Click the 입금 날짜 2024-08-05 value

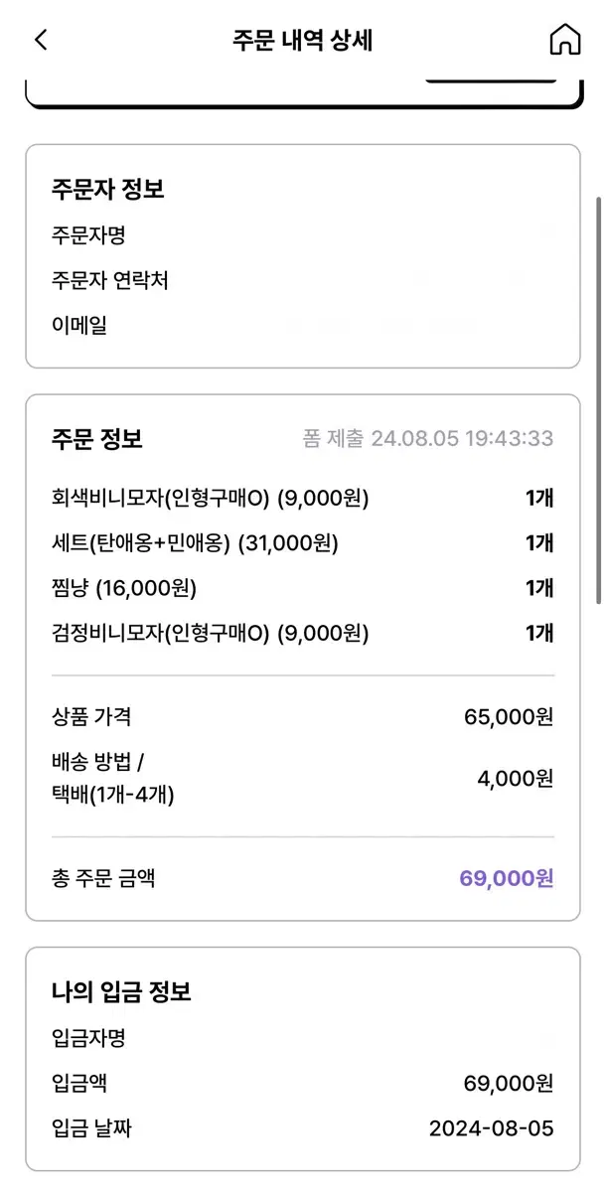click(492, 1128)
